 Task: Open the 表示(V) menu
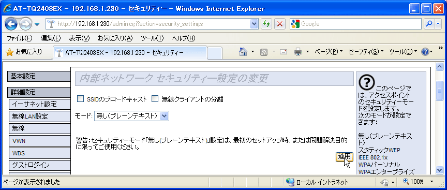79,38
